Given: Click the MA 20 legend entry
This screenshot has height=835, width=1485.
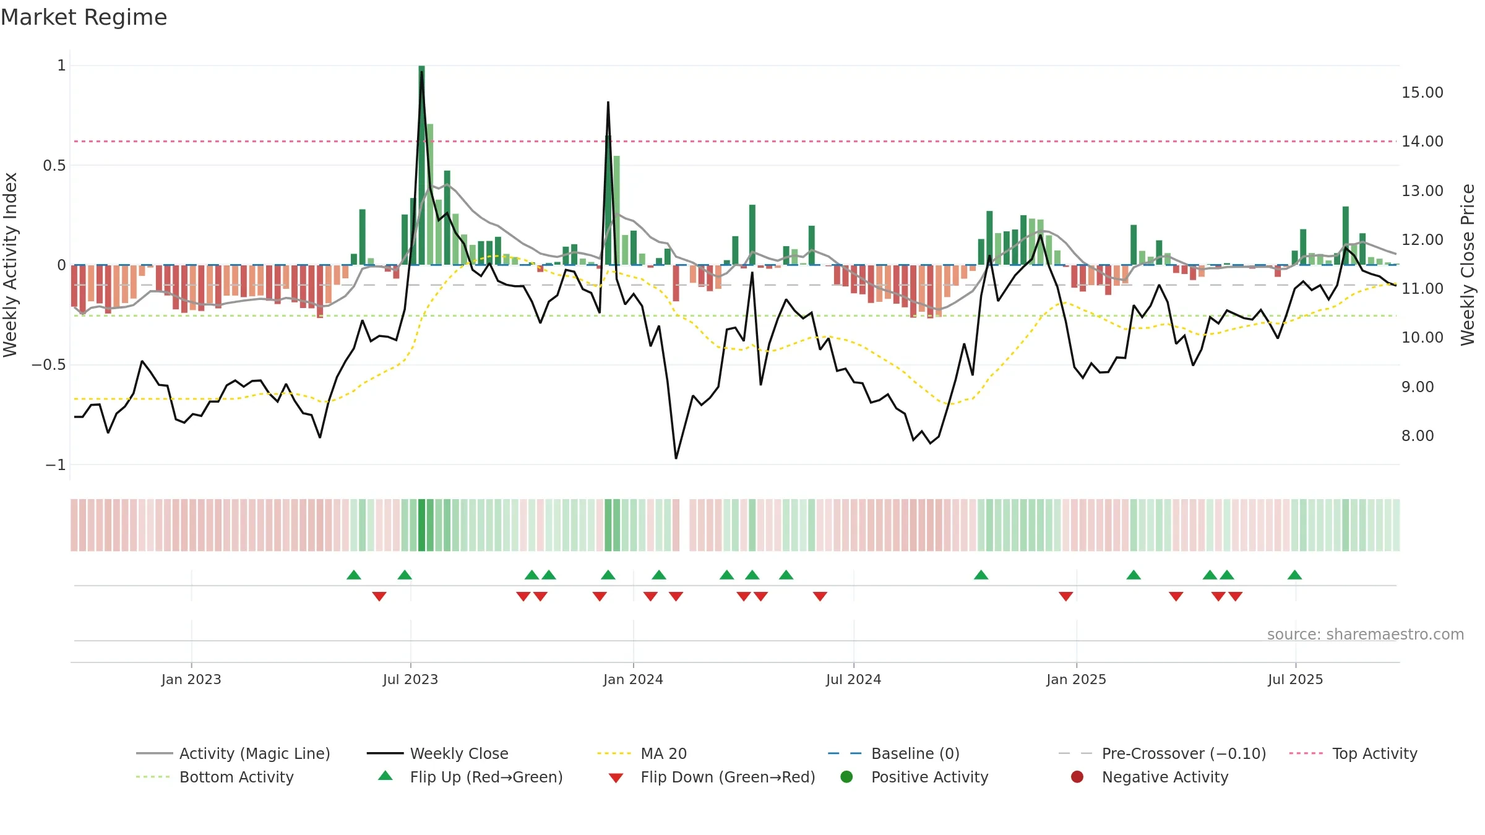Looking at the screenshot, I should click(x=642, y=753).
